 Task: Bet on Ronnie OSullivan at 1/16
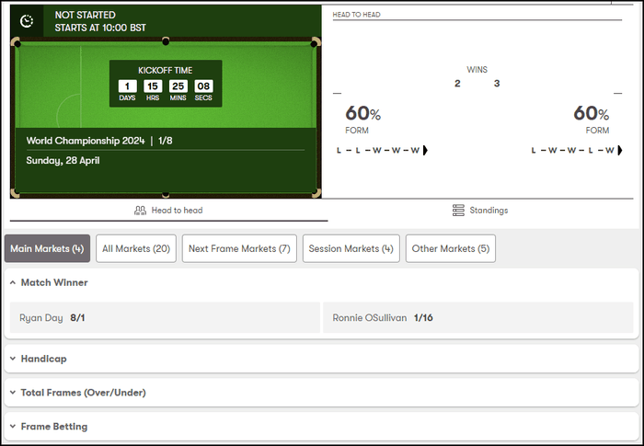(x=478, y=317)
